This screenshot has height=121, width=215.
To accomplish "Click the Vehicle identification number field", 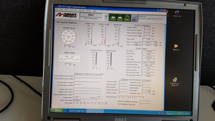I will (x=87, y=95).
